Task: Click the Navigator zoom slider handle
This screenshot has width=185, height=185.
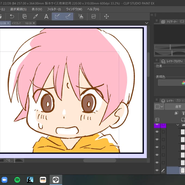Action: pos(170,47)
